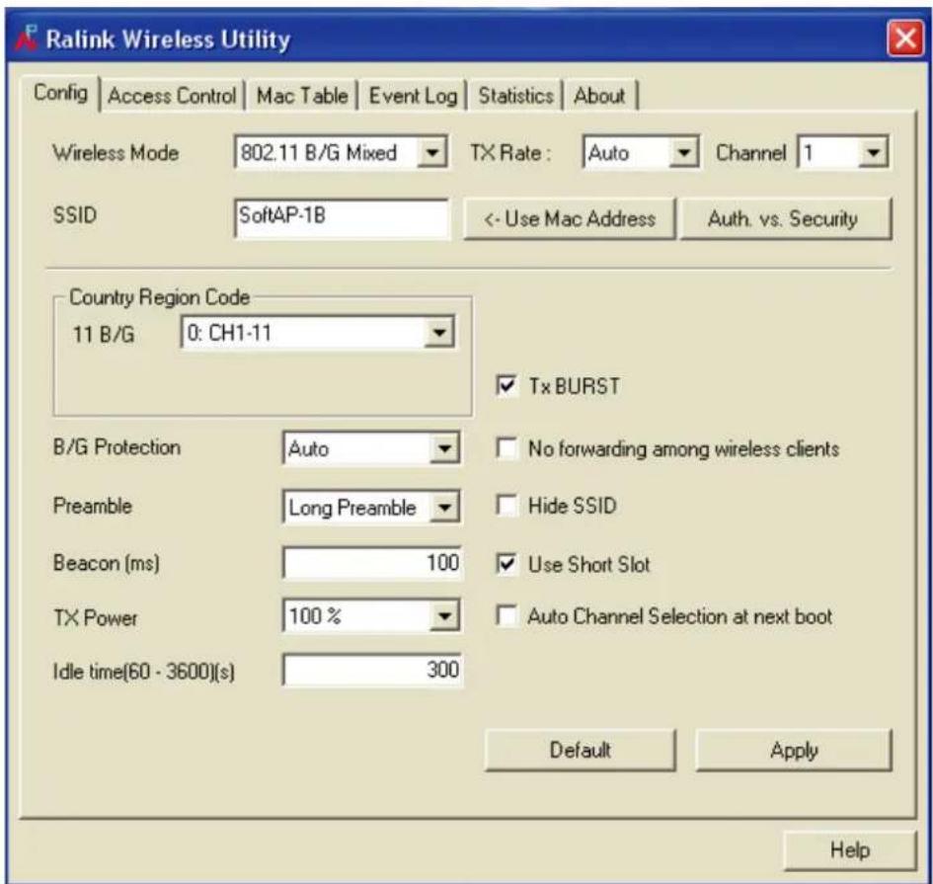This screenshot has width=933, height=884.
Task: Enable No forwarding among wireless clients
Action: tap(505, 447)
